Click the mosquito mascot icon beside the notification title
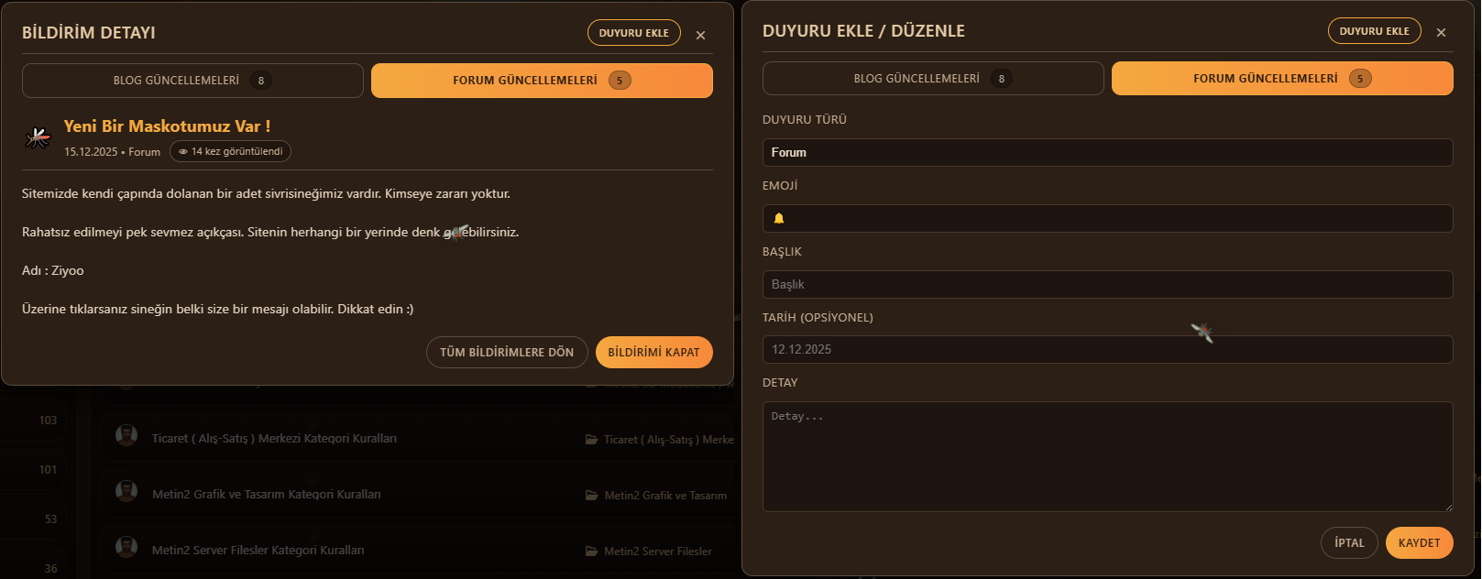Screen dimensions: 1482x579 pos(38,137)
